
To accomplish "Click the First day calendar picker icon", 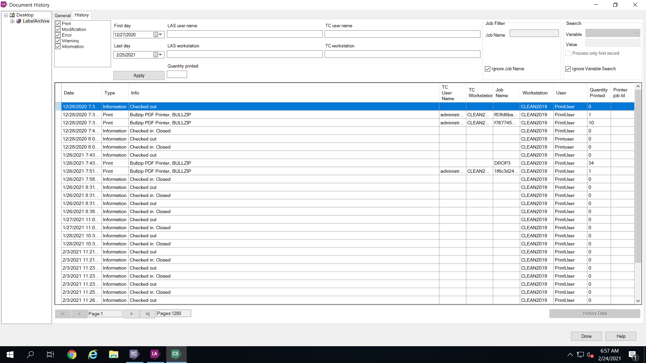I will click(155, 34).
